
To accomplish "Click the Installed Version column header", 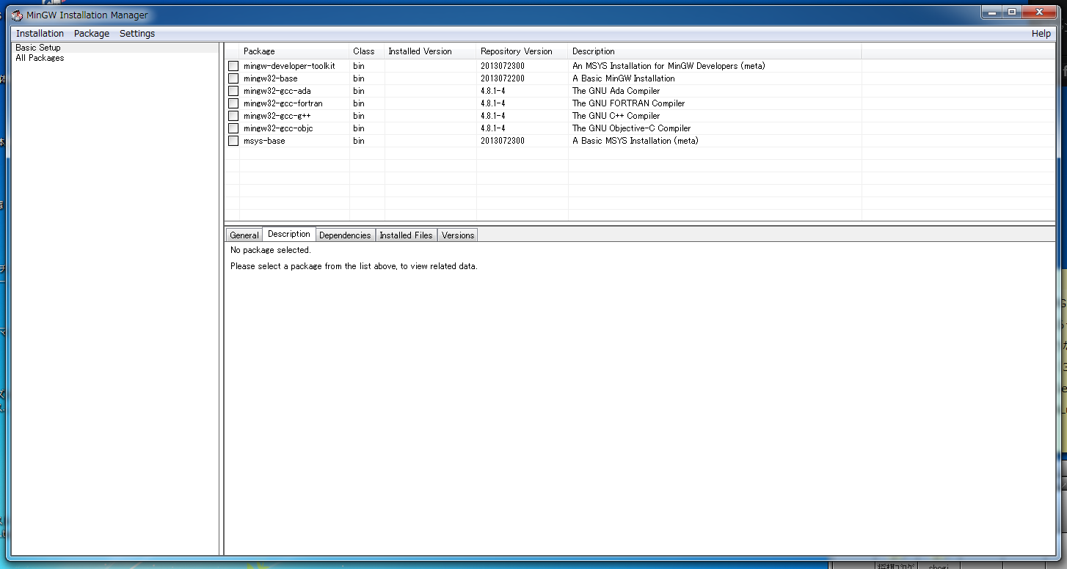I will tap(431, 51).
